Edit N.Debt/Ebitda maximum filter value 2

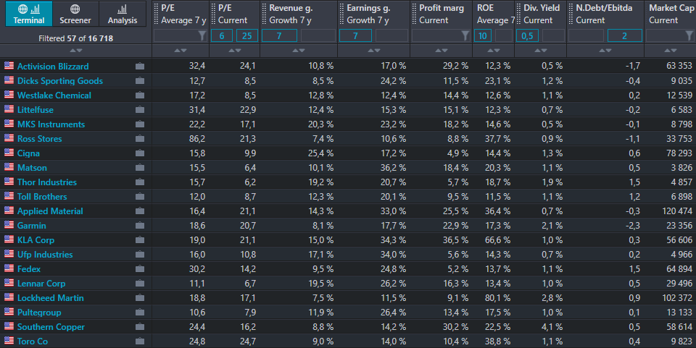(x=624, y=35)
